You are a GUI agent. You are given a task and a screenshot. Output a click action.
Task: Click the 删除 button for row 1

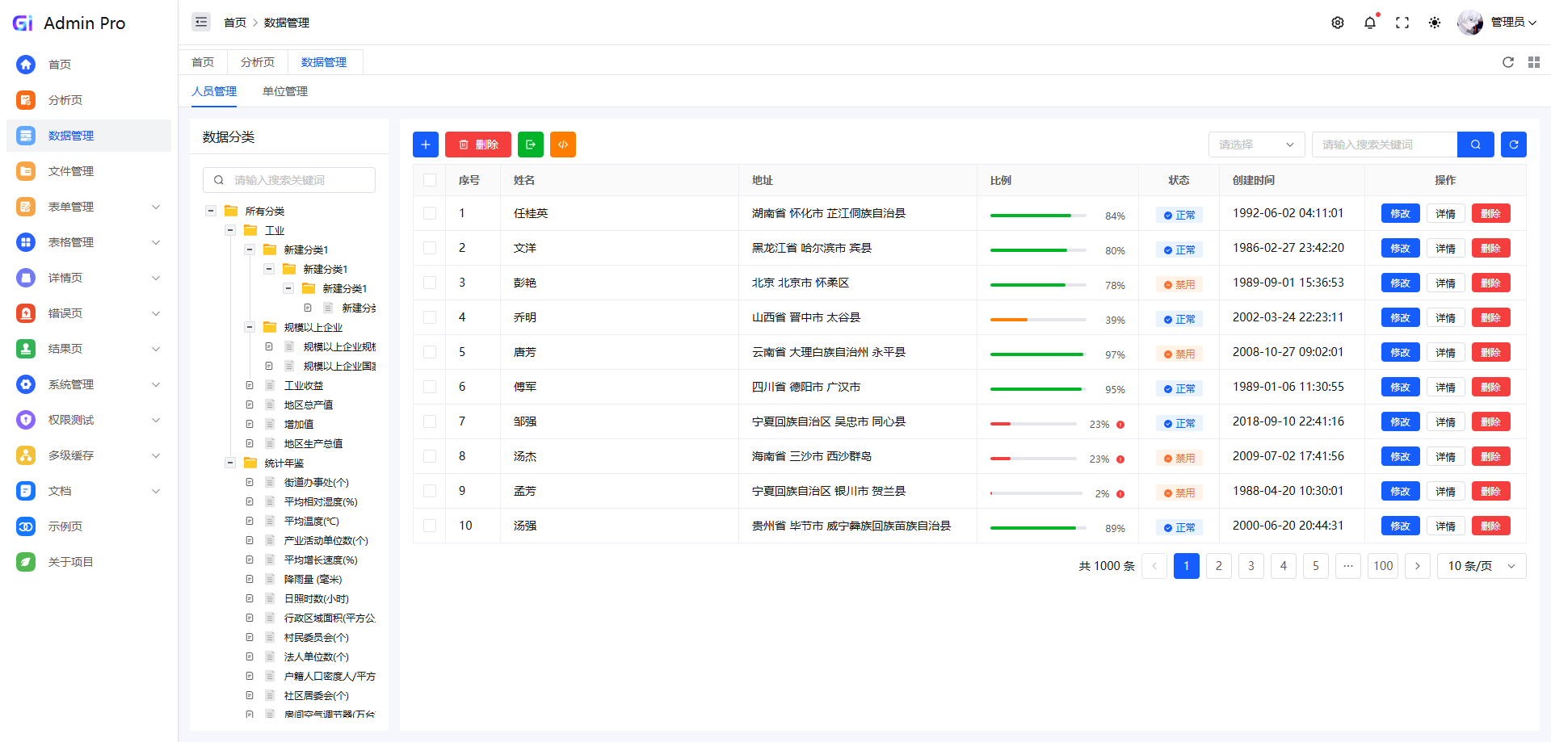[1490, 212]
